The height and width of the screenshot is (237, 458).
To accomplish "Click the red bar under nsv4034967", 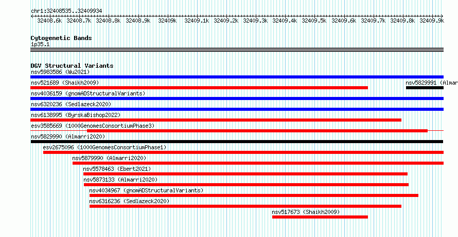I will pos(254,195).
